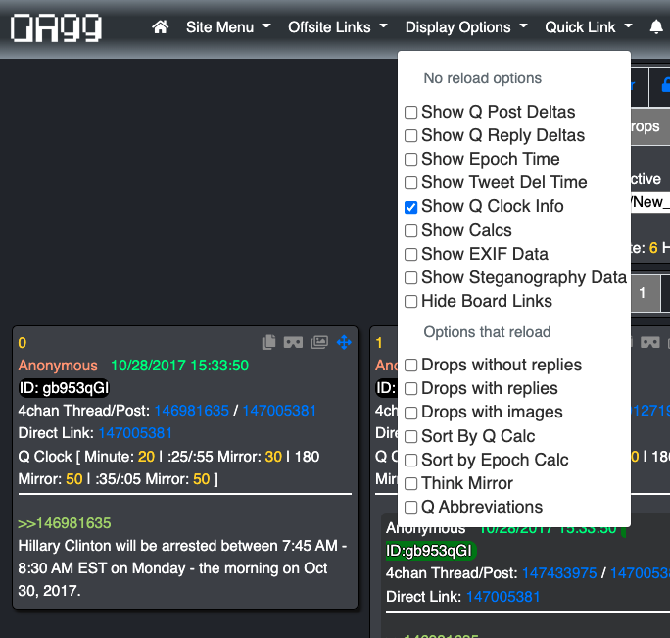Click ID gb953qGI badge in drop 0
The height and width of the screenshot is (638, 670).
click(x=64, y=388)
